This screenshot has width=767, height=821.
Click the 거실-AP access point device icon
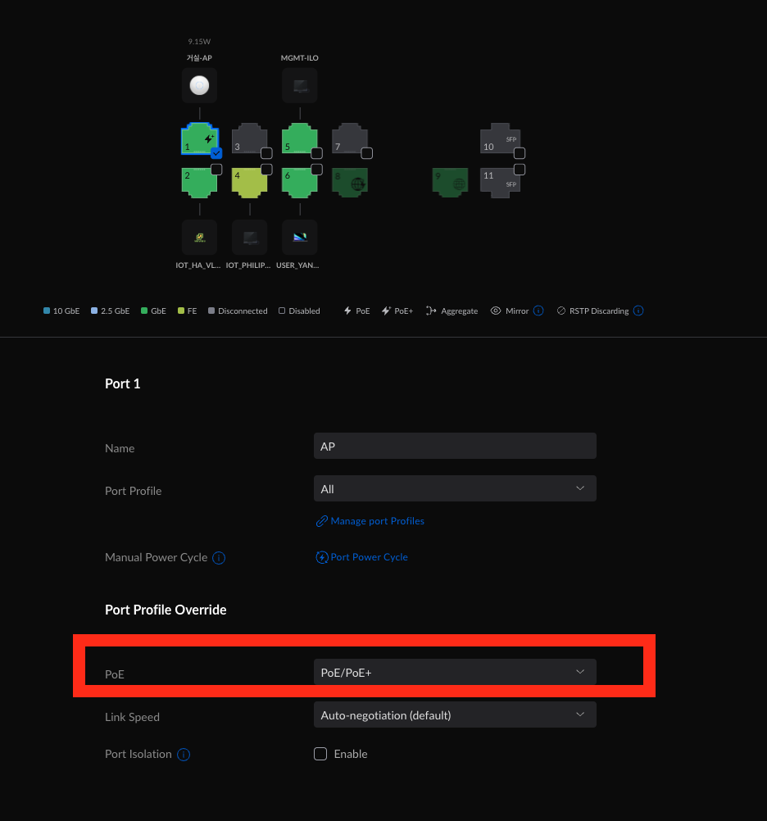point(199,85)
